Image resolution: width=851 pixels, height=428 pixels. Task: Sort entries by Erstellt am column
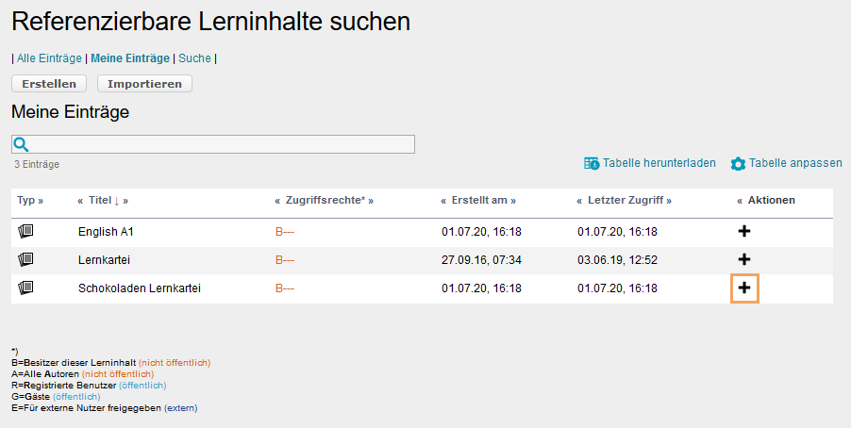(479, 201)
